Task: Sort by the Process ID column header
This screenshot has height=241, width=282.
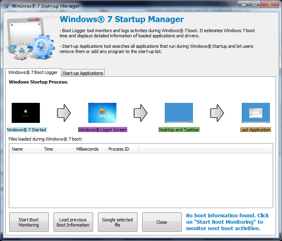Action: [x=122, y=149]
